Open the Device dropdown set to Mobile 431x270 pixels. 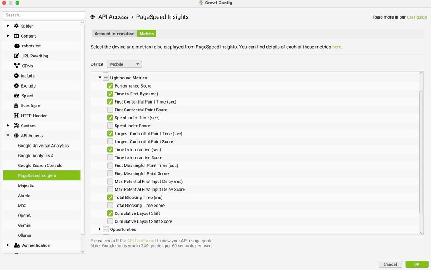(x=125, y=64)
